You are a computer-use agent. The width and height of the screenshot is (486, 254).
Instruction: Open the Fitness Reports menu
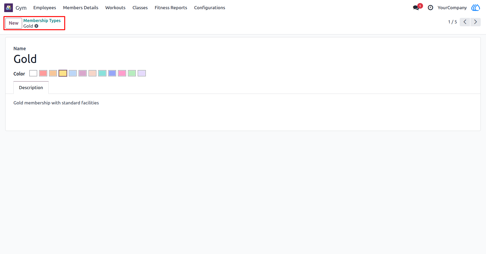(171, 8)
